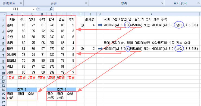Image resolution: width=201 pixels, height=106 pixels.
Task: Click the red 7번열 label cell
Action: pyautogui.click(x=71, y=77)
